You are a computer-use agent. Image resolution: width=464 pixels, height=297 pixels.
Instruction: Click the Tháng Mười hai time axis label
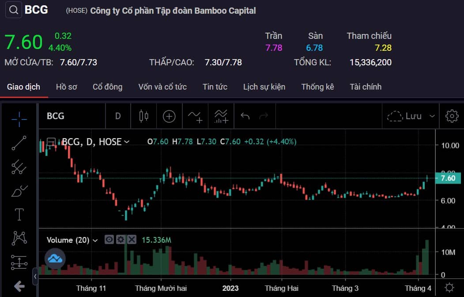tap(161, 288)
